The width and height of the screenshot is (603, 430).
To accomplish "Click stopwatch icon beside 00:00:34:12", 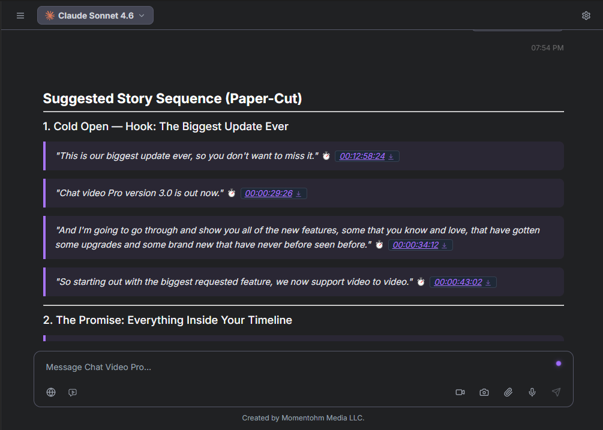I will tap(379, 245).
